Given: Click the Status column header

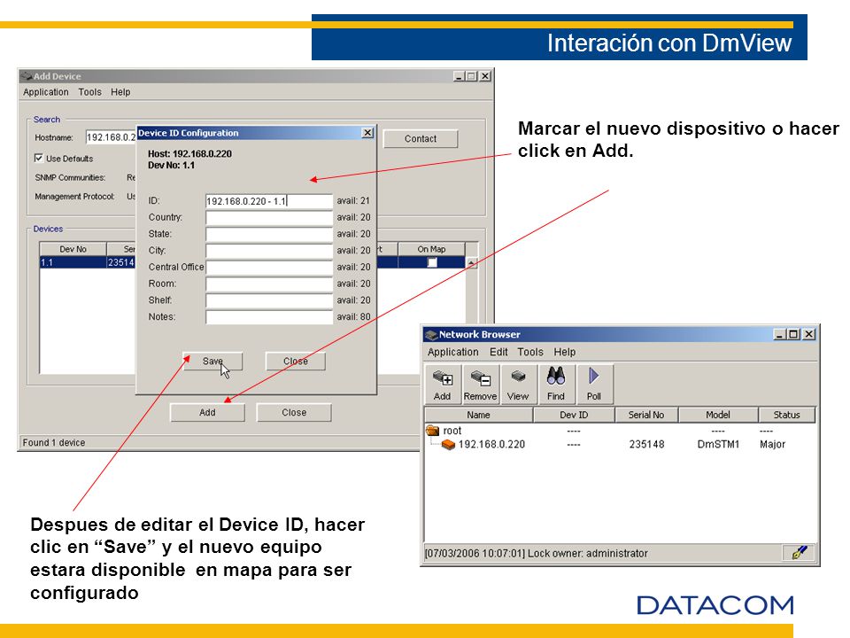Looking at the screenshot, I should pyautogui.click(x=786, y=415).
